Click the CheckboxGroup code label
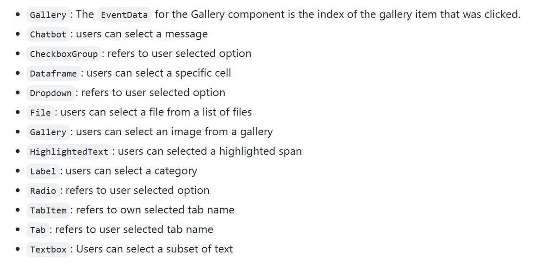Viewport: 555px width, 264px height. click(x=64, y=54)
